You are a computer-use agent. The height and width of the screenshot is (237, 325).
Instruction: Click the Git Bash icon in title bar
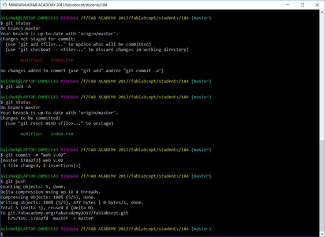point(5,5)
